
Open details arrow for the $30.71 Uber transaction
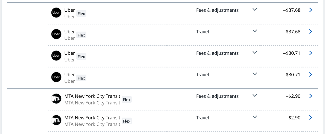click(311, 74)
